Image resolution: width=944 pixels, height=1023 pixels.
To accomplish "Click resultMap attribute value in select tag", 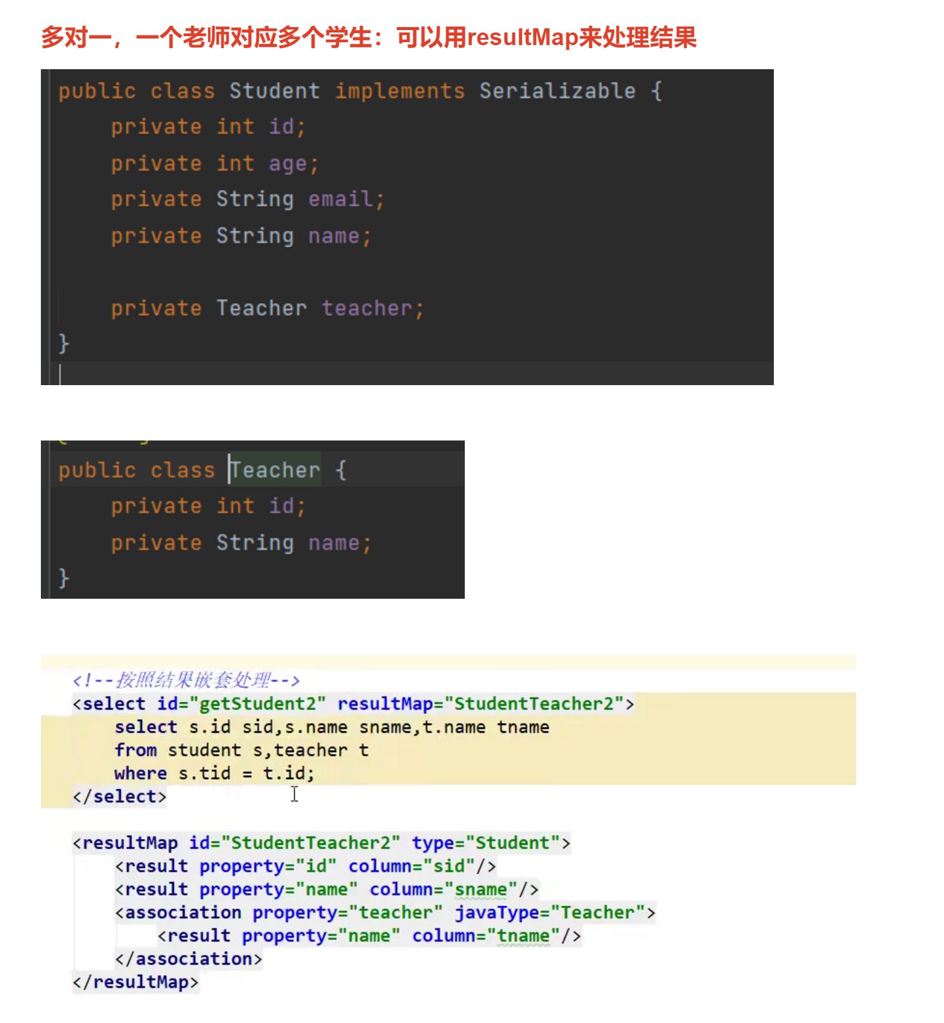I will 534,703.
